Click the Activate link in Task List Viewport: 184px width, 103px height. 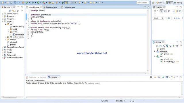pos(177,18)
